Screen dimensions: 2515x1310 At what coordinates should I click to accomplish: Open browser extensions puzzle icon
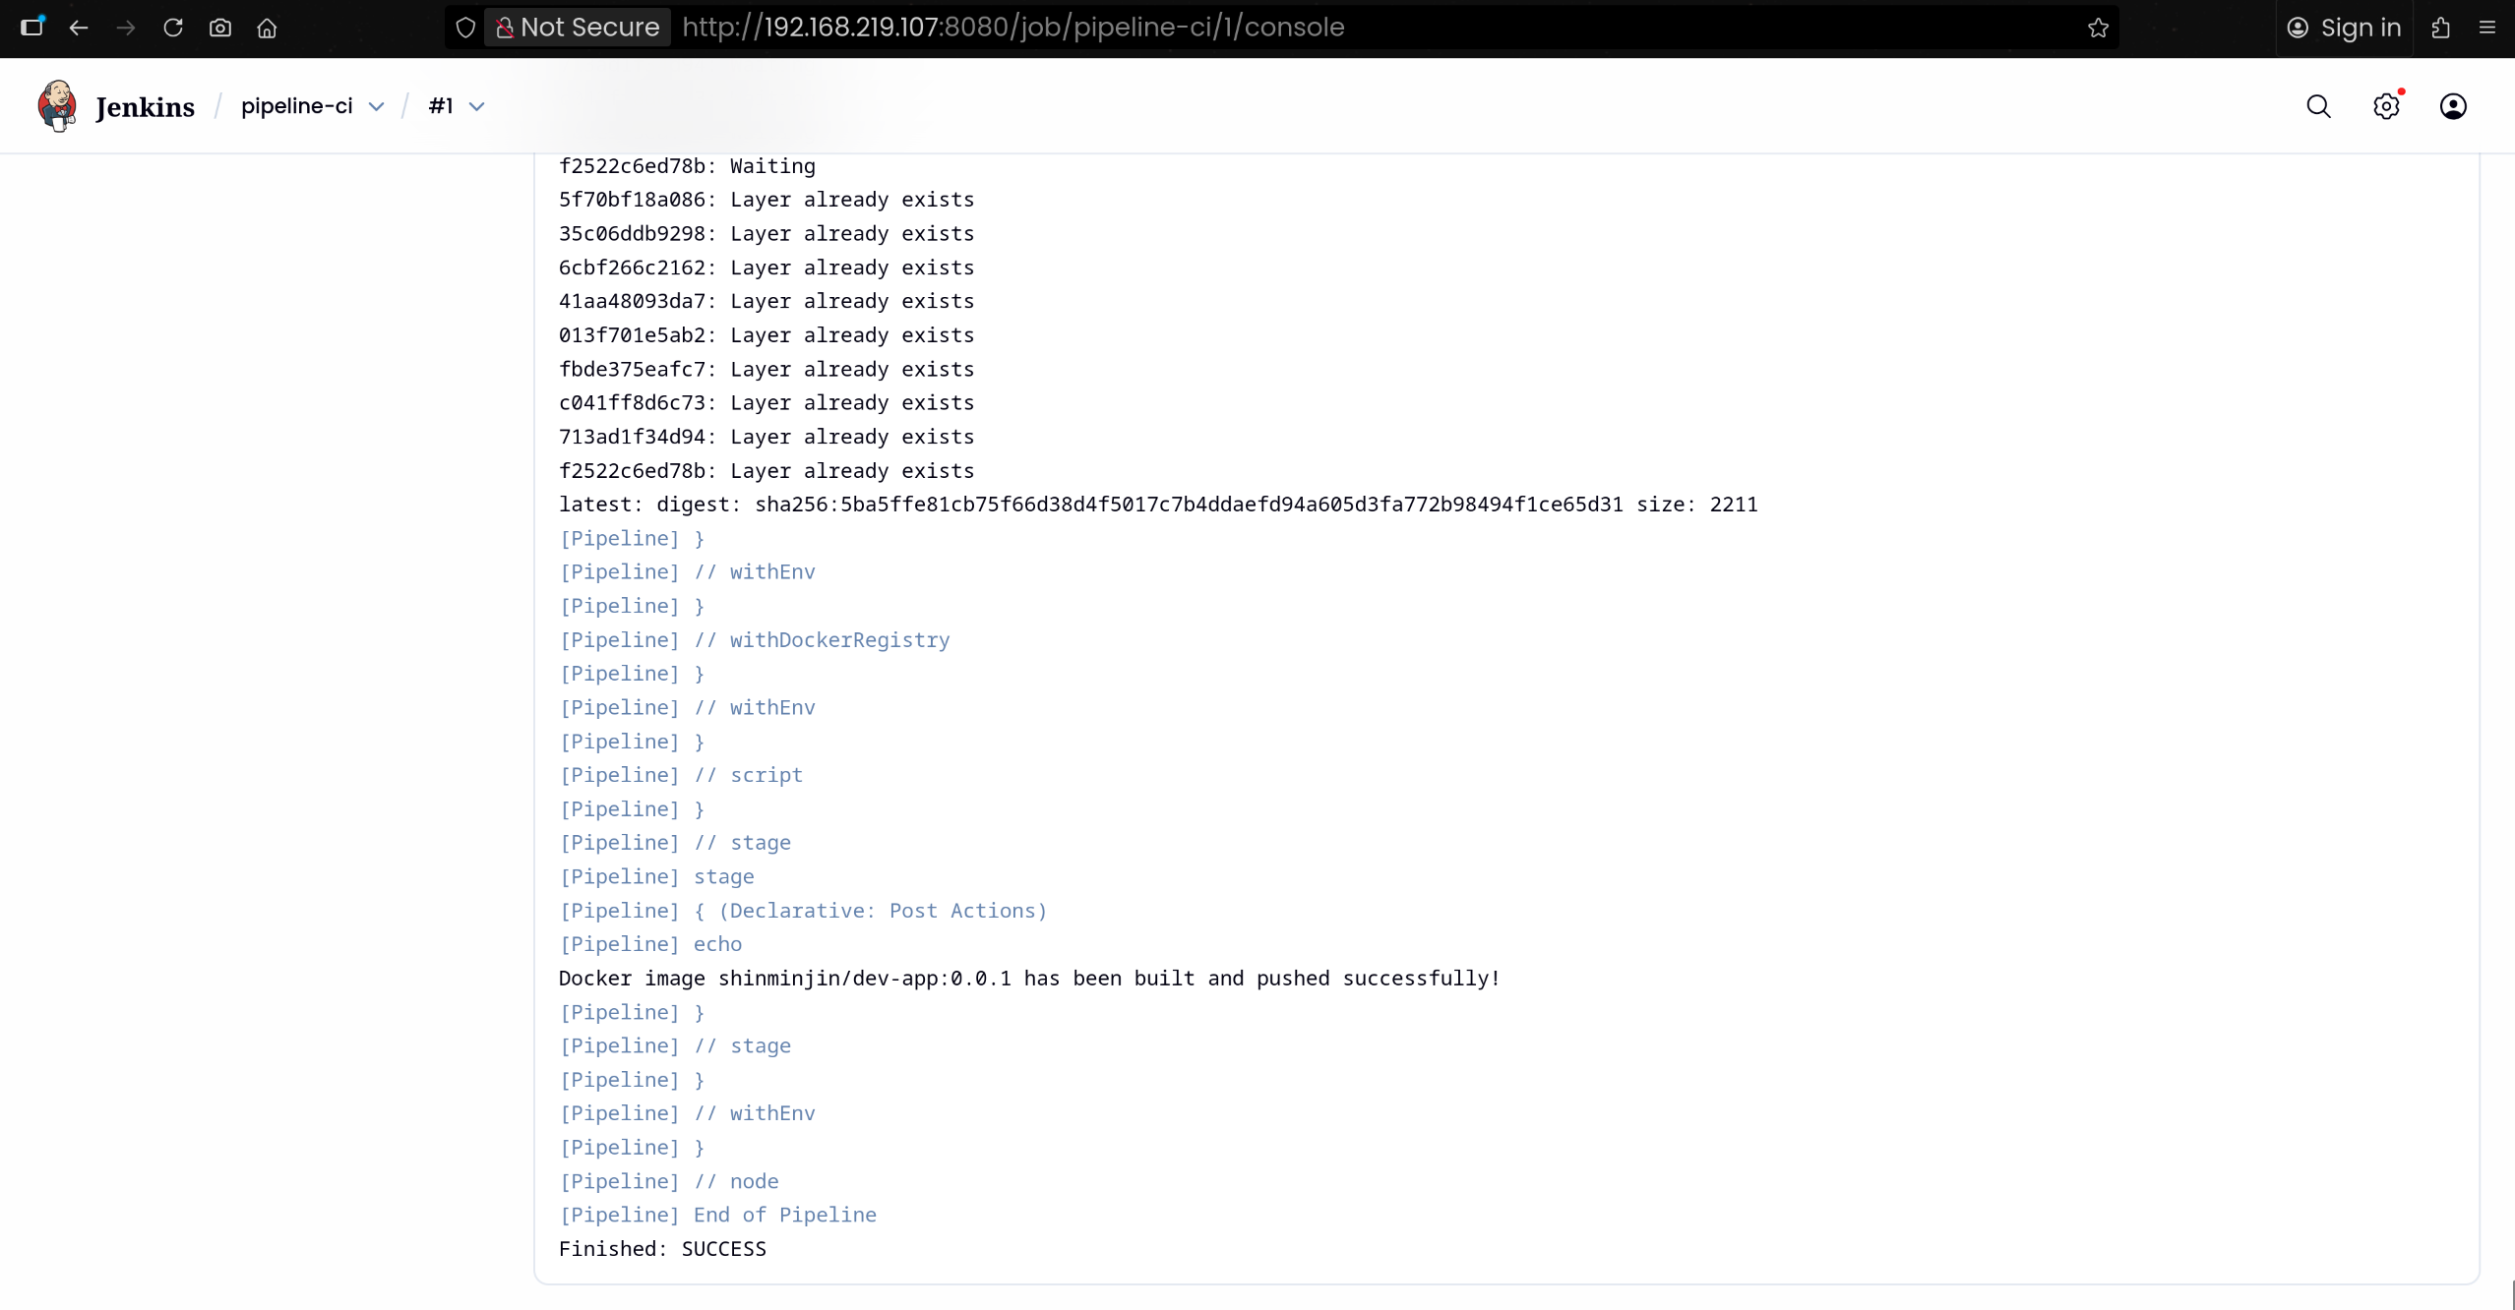tap(2440, 28)
